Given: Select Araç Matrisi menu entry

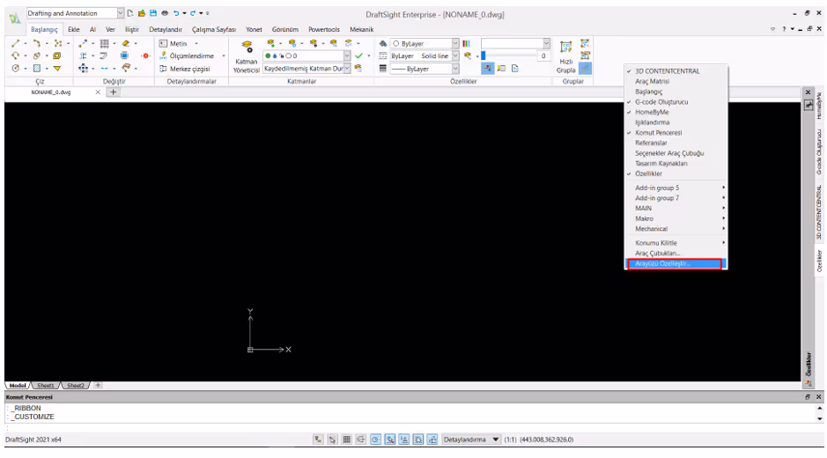Looking at the screenshot, I should [676, 81].
